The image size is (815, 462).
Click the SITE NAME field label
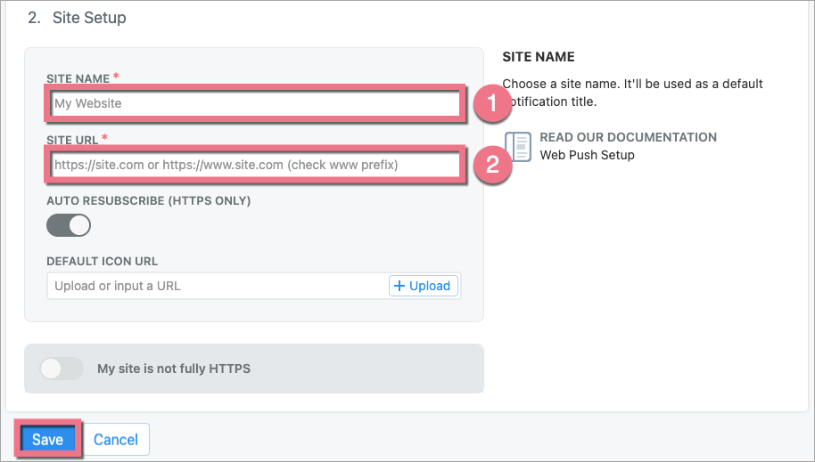click(78, 79)
